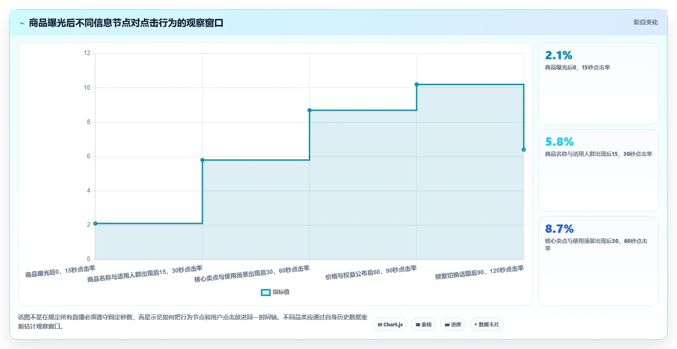
Task: Click the 2.1% data card value
Action: [x=559, y=55]
